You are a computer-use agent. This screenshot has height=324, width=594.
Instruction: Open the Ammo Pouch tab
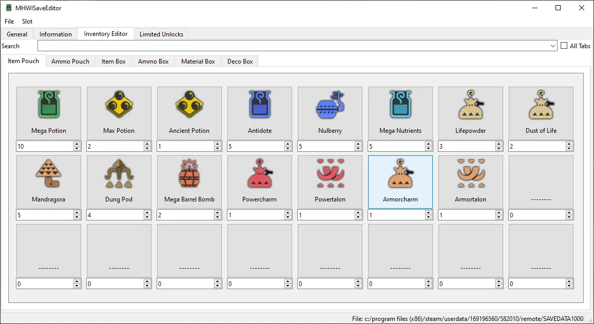click(70, 61)
